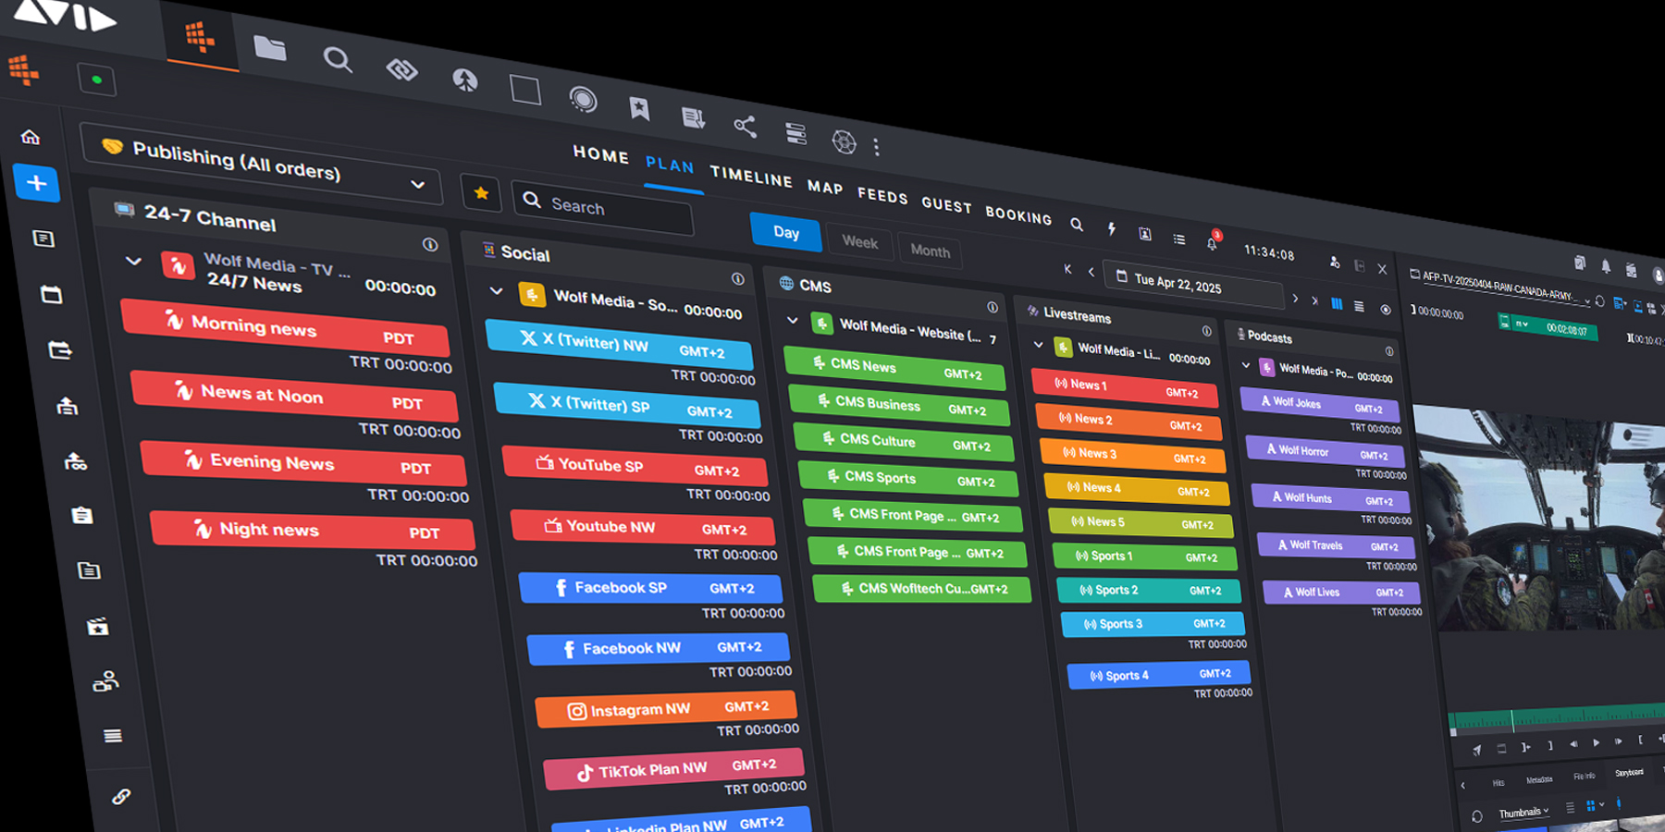Open the link chain icon in left sidebar
1665x832 pixels.
pos(121,796)
